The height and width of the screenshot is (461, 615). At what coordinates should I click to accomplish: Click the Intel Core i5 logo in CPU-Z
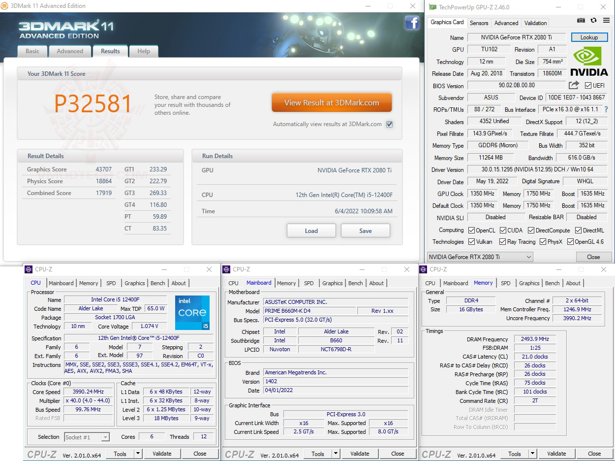point(192,312)
